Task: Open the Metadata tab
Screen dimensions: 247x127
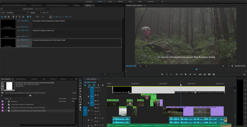Action: tap(77, 5)
